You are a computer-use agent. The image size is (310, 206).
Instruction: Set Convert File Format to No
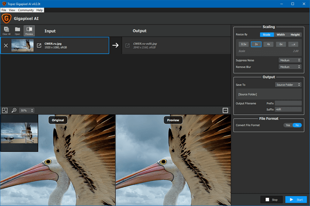pyautogui.click(x=296, y=125)
